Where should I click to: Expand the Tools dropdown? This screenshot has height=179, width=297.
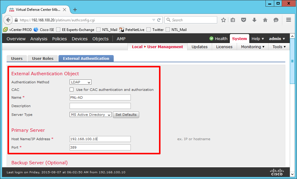click(279, 47)
